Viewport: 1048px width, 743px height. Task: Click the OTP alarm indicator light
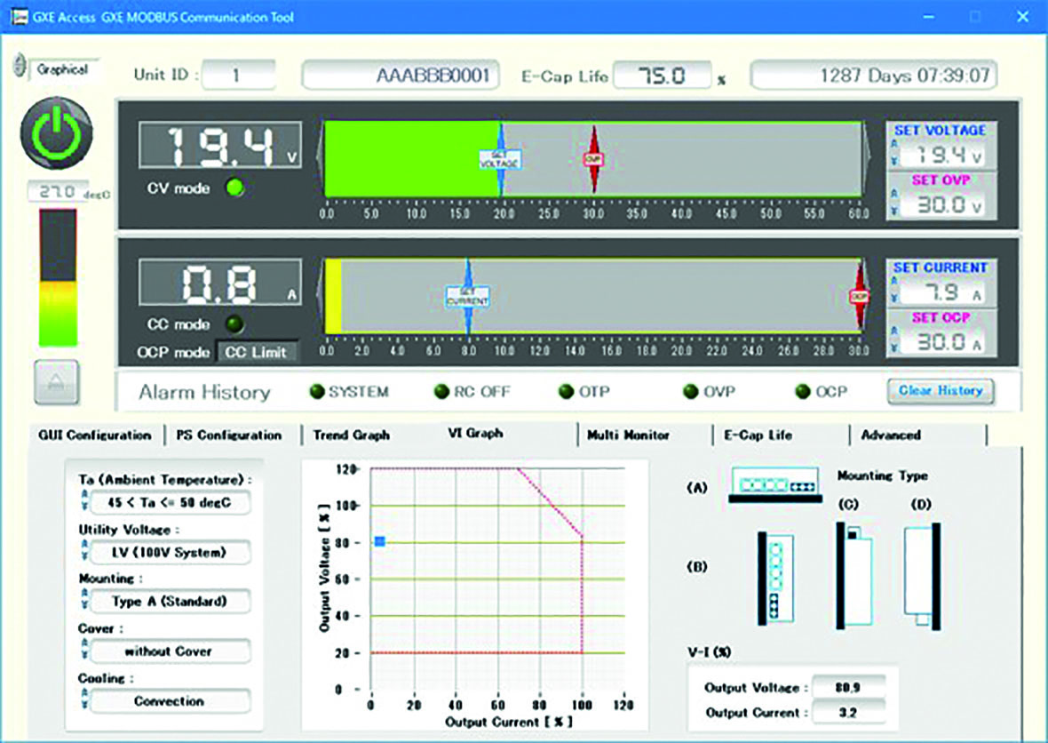click(x=566, y=391)
